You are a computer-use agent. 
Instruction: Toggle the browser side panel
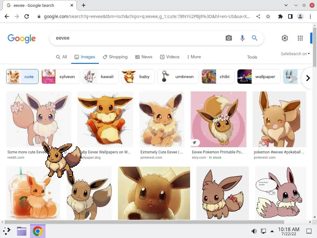tap(290, 16)
